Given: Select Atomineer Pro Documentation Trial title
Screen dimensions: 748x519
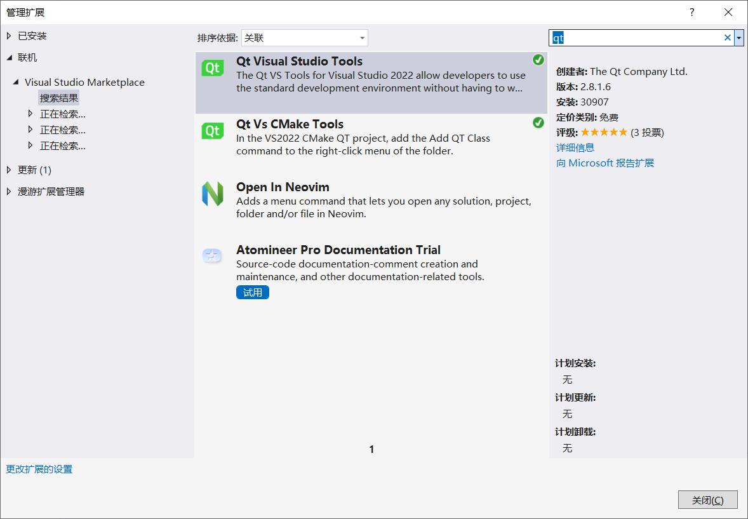Looking at the screenshot, I should (338, 250).
